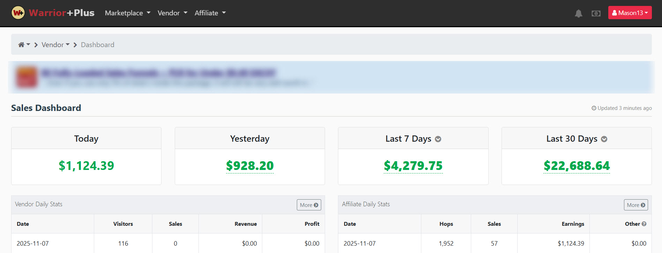Expand the Vendor breadcrumb dropdown
This screenshot has width=662, height=253.
click(55, 45)
